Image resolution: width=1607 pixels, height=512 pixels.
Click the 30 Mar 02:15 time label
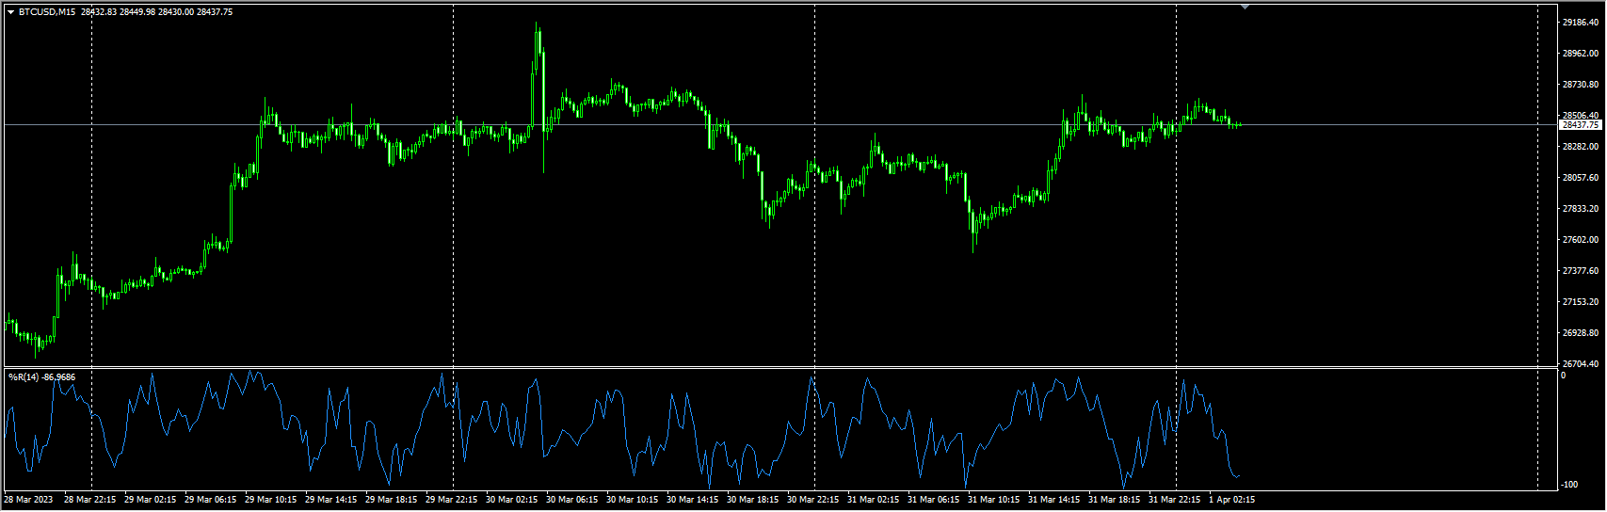[x=509, y=500]
